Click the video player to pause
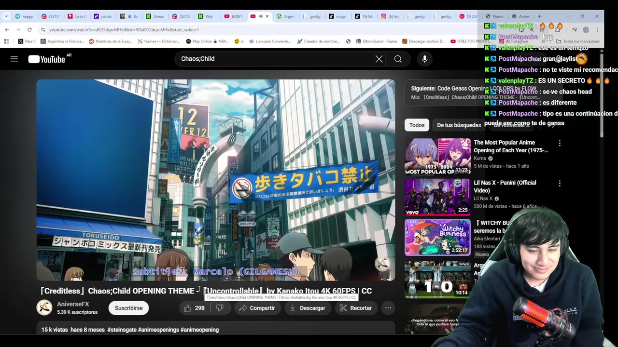618x347 pixels. 215,180
